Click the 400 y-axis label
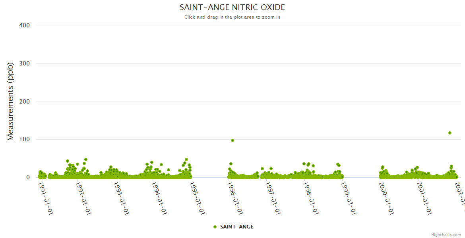465x238 pixels. [24, 25]
